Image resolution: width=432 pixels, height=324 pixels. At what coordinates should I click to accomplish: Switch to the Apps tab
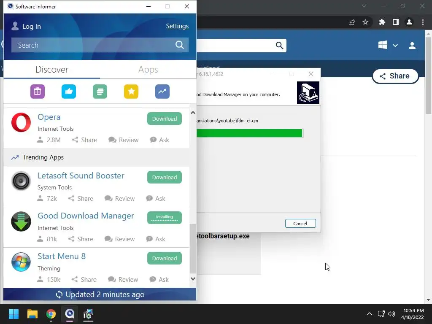coord(148,70)
